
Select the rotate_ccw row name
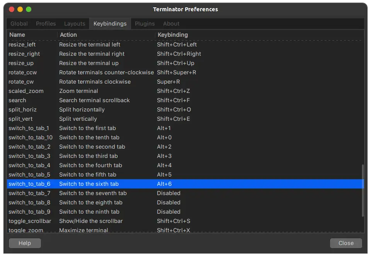pyautogui.click(x=23, y=72)
